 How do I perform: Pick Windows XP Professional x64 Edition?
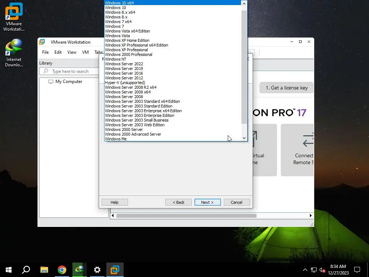pyautogui.click(x=173, y=45)
